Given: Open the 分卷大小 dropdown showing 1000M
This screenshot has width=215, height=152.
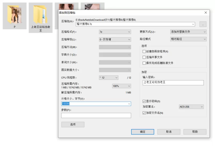Looking at the screenshot, I should pos(96,104).
